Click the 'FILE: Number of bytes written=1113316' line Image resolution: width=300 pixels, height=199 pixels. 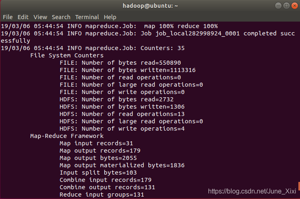(x=128, y=70)
